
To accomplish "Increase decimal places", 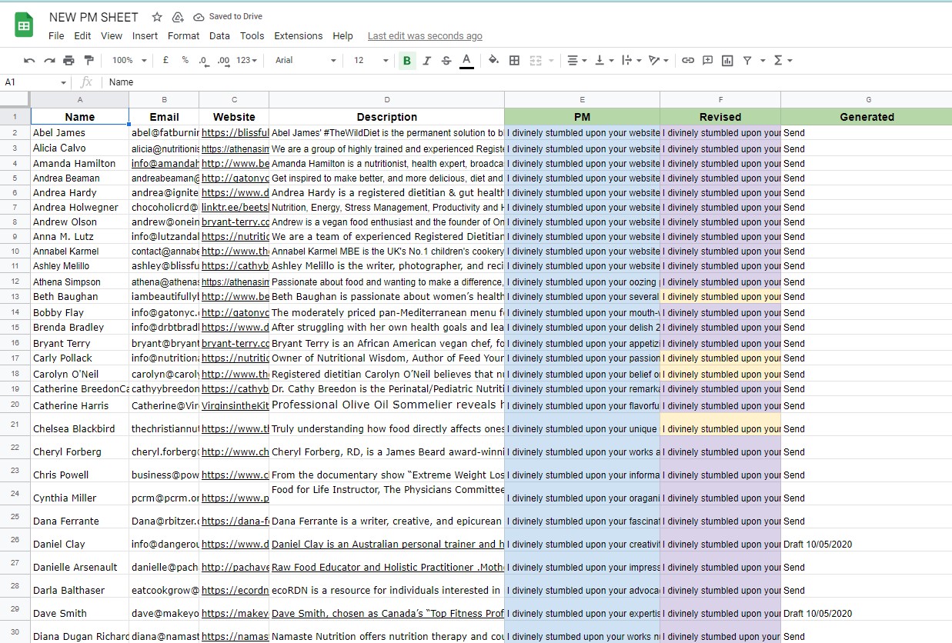I will [223, 60].
